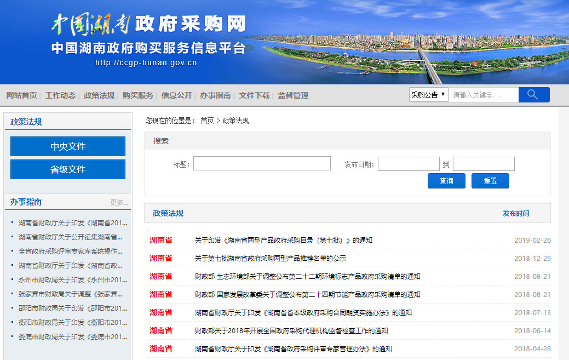Click the end date field after 到
Screen dimensions: 569x360
pyautogui.click(x=484, y=164)
